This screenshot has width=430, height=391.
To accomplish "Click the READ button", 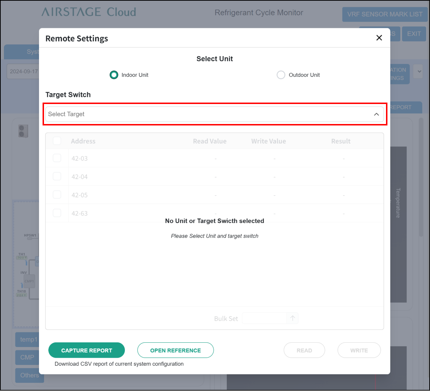I will (304, 350).
